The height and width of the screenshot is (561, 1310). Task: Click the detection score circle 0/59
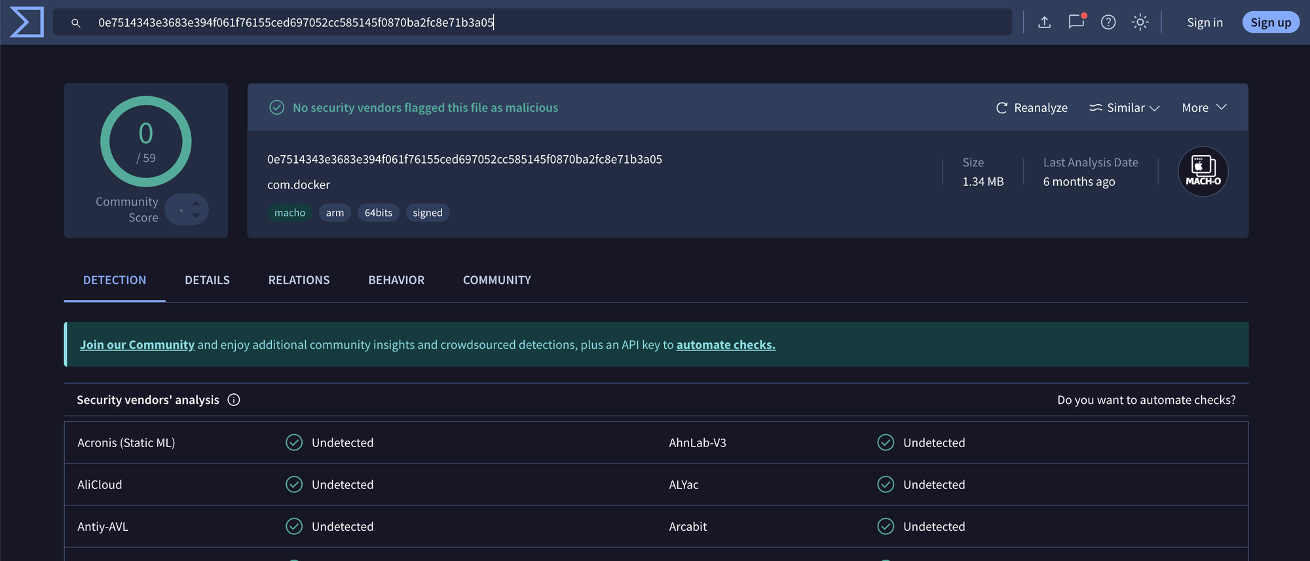point(146,141)
